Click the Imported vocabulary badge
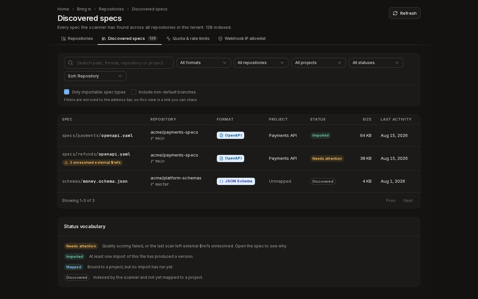 point(74,257)
